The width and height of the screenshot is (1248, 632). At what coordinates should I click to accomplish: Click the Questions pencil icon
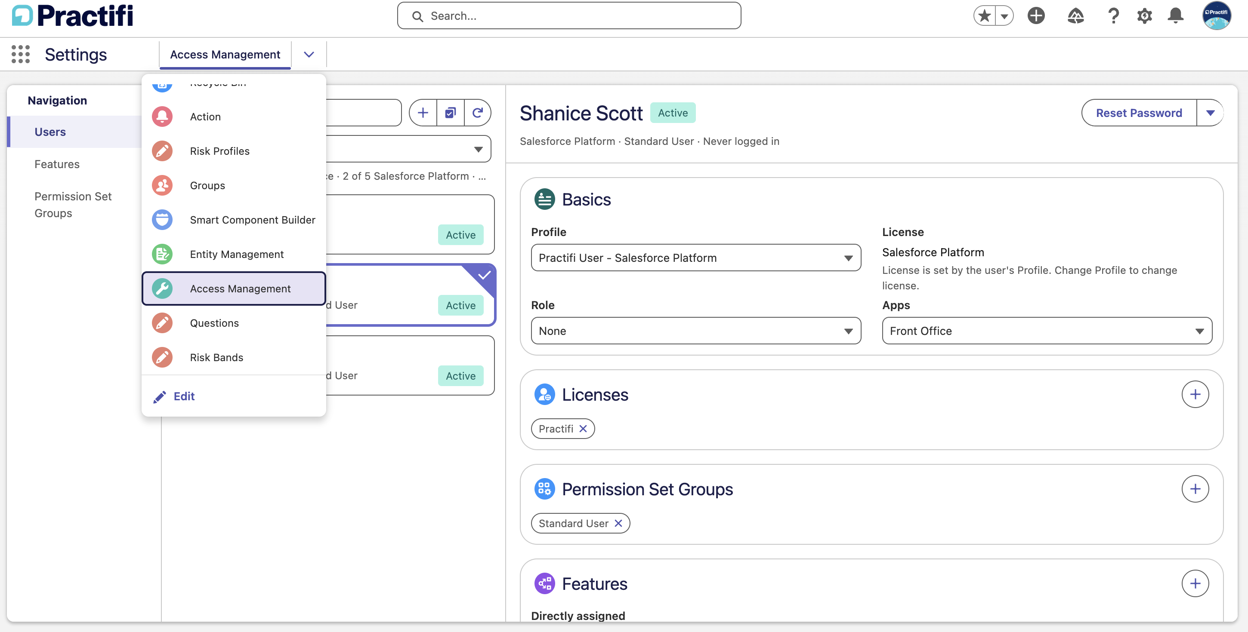[162, 323]
